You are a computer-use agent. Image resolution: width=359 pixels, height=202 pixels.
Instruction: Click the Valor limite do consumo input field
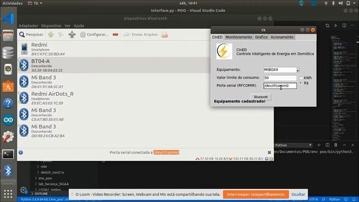(280, 78)
